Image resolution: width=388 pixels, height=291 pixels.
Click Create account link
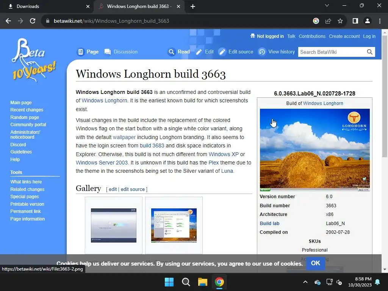tap(344, 36)
